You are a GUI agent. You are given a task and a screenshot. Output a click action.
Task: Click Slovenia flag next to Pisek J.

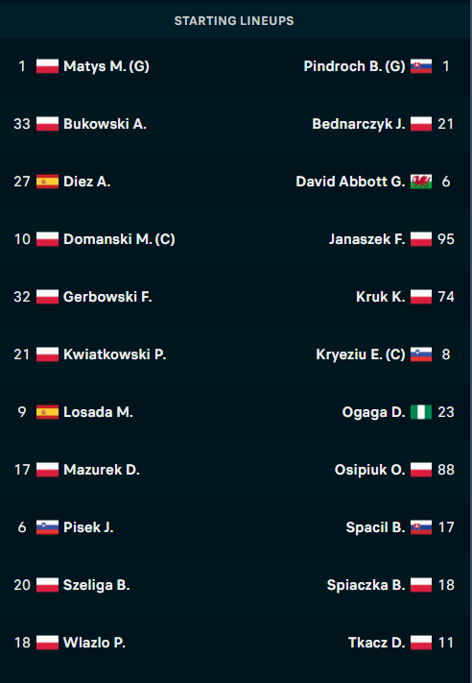(x=47, y=527)
